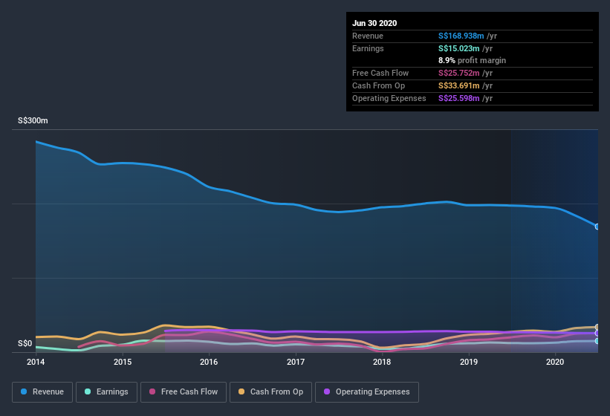Image resolution: width=610 pixels, height=416 pixels.
Task: Toggle the Earnings legend button
Action: [106, 392]
